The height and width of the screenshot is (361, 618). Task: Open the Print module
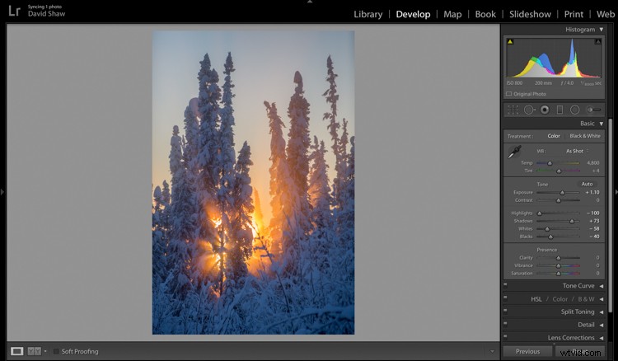coord(574,14)
